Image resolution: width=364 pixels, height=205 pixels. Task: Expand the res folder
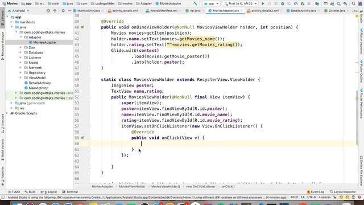(11, 108)
